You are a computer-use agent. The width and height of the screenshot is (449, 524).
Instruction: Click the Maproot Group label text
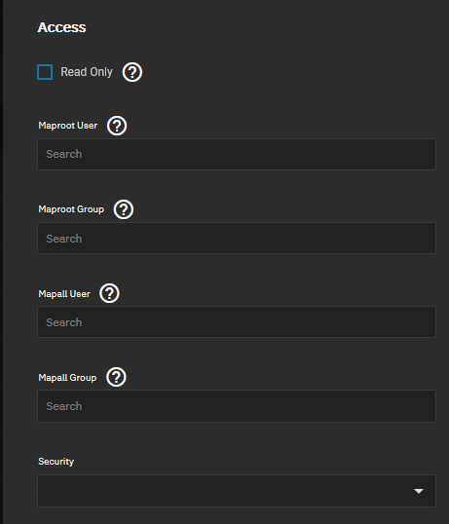pyautogui.click(x=71, y=209)
